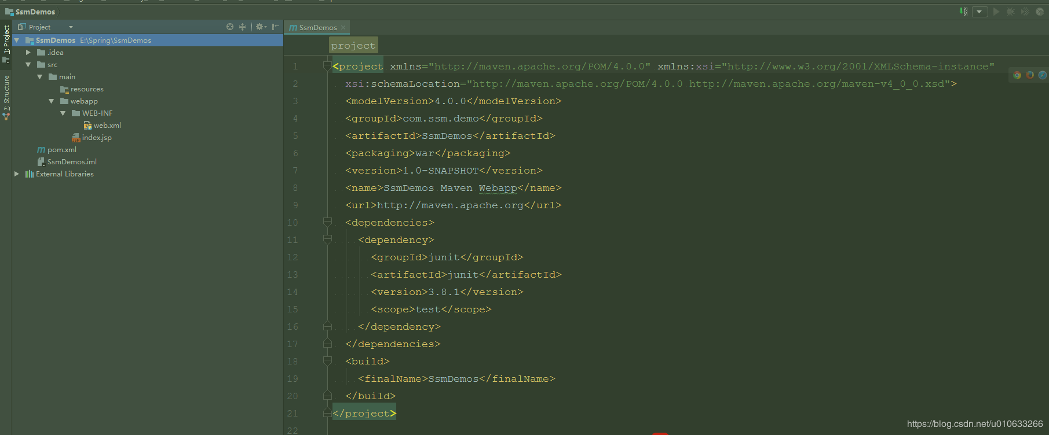Open the run configuration dropdown
Screen dimensions: 1049x435
[x=979, y=12]
